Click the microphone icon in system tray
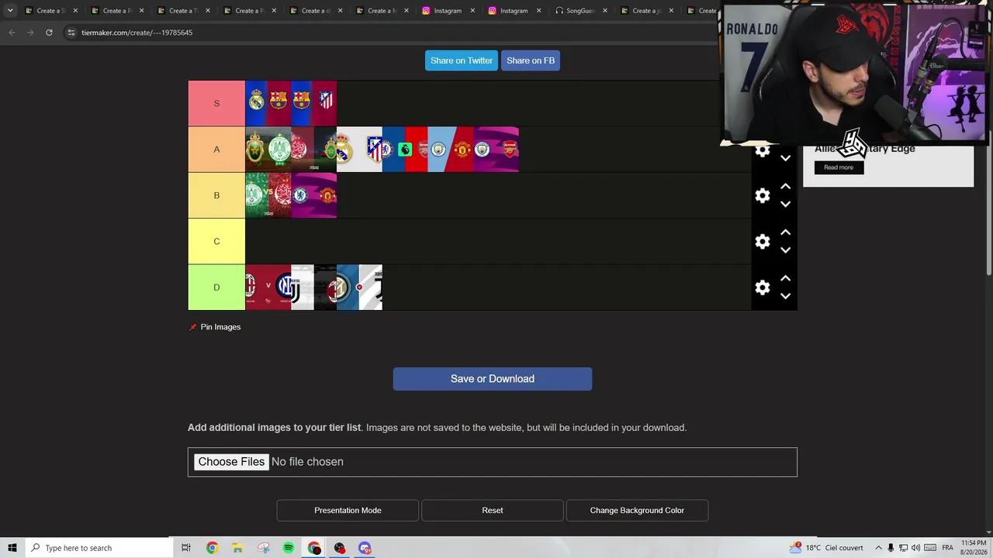993x558 pixels. [x=891, y=548]
